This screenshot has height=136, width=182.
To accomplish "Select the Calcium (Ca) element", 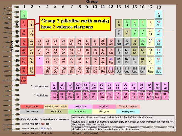I will tap(31, 42).
